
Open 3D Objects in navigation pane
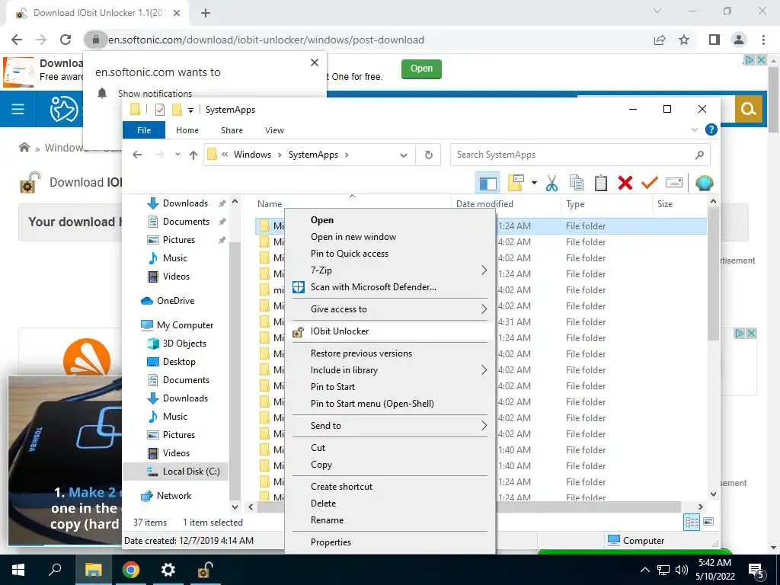[x=184, y=344]
